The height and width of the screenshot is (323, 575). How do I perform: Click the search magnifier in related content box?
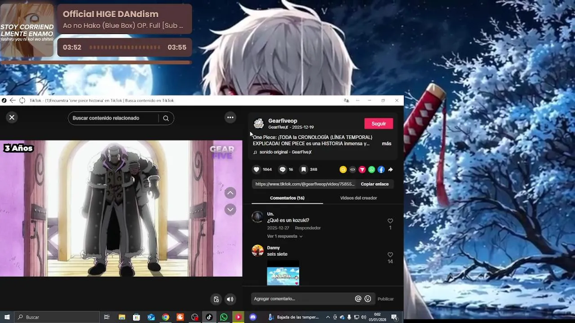166,118
